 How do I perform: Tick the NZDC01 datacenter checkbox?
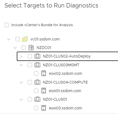click(24, 48)
